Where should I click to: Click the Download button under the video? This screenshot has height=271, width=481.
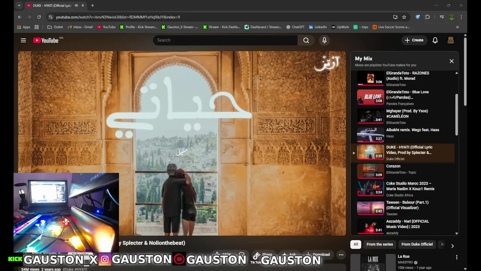coord(318,255)
